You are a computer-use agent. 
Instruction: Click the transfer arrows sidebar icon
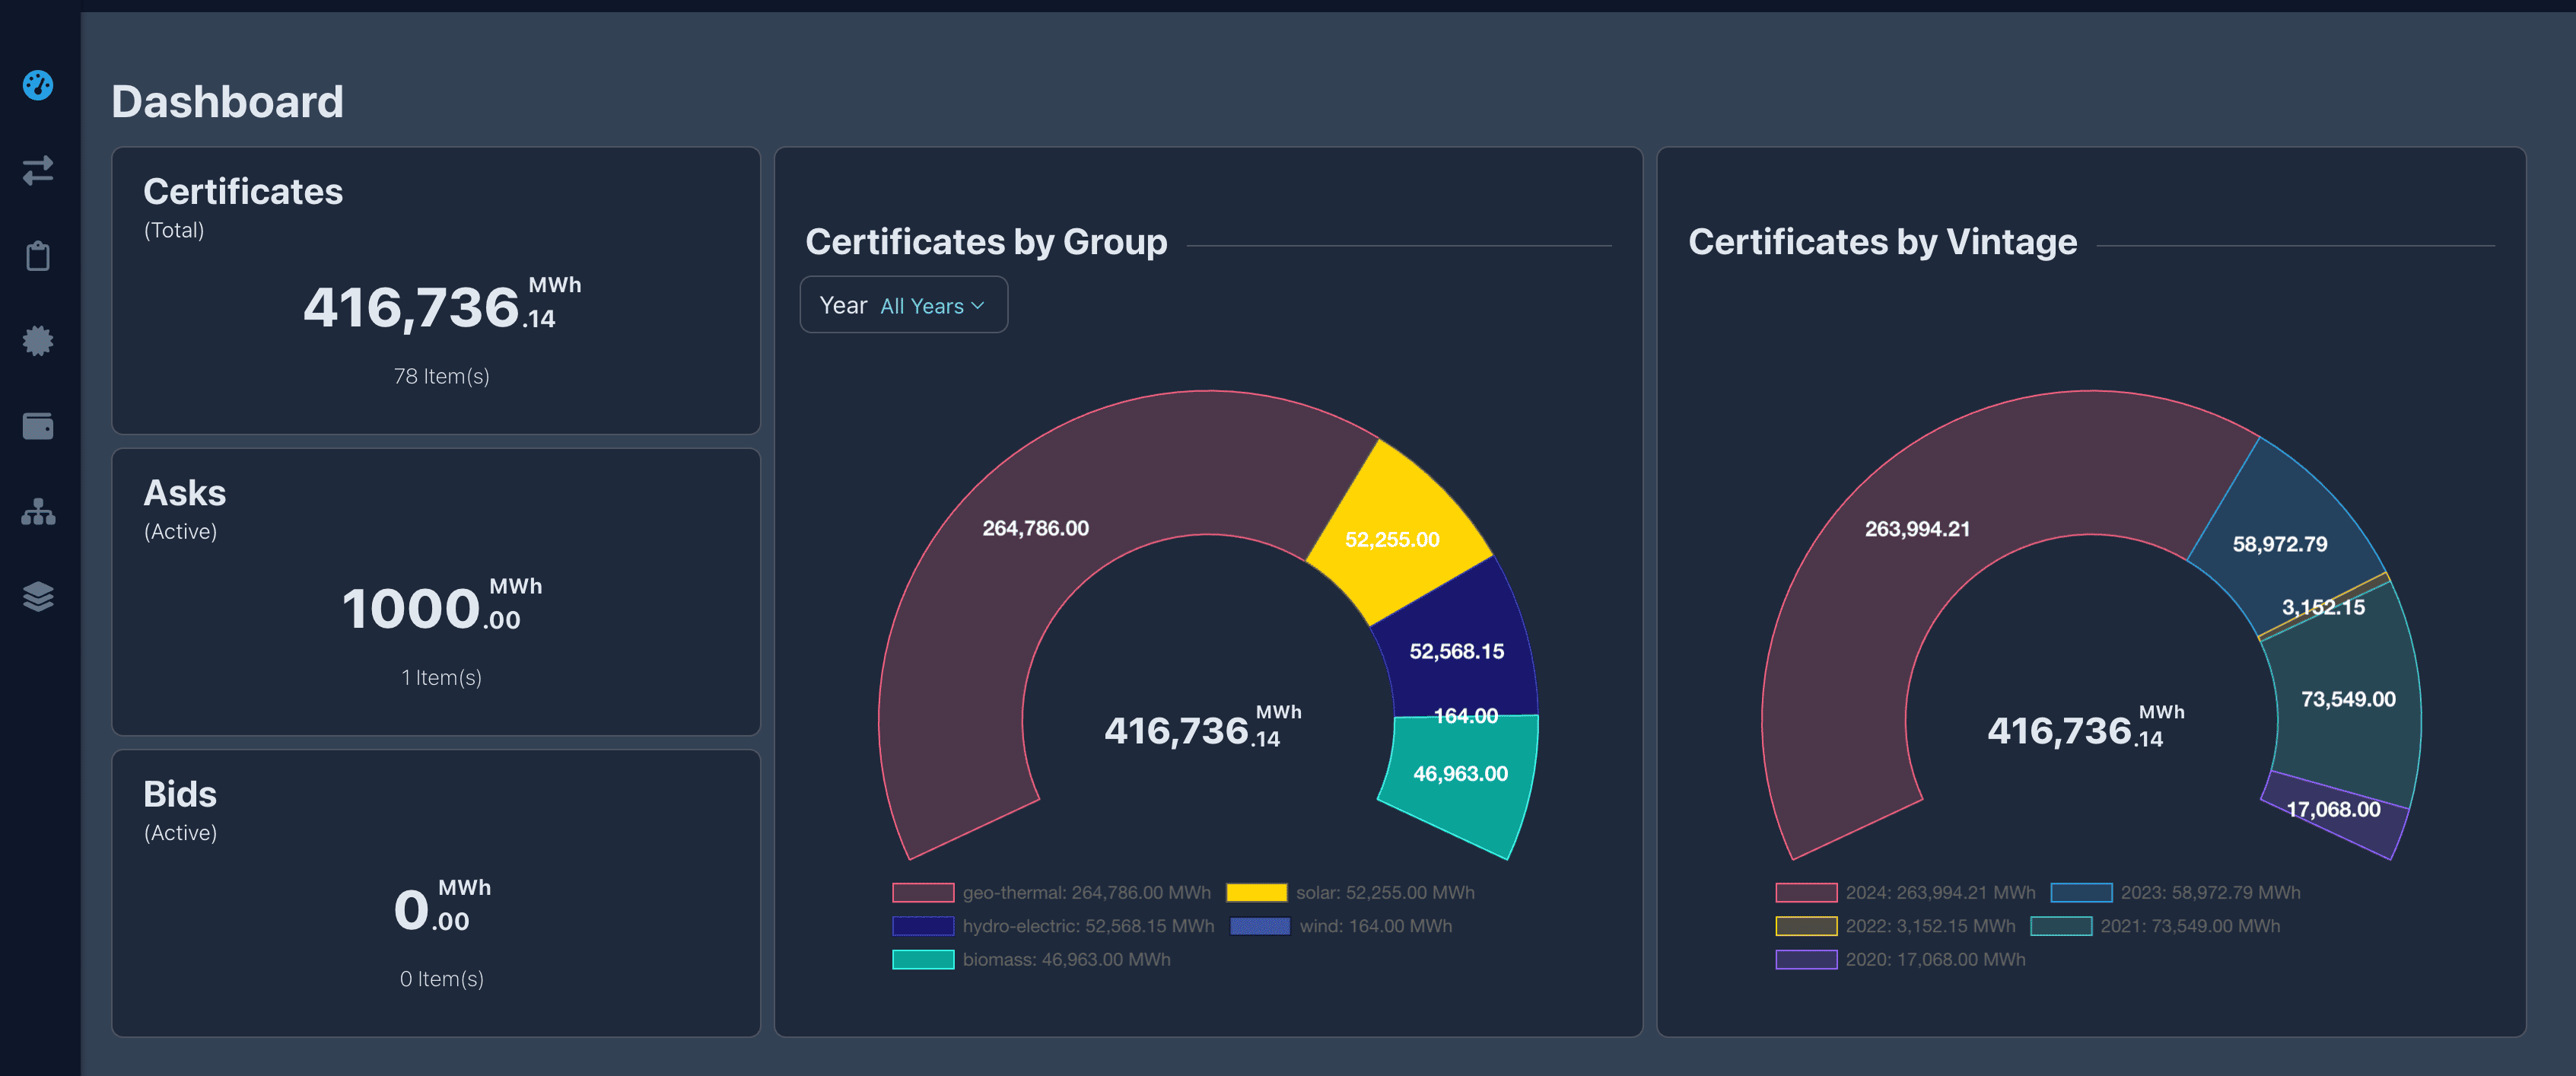click(38, 170)
